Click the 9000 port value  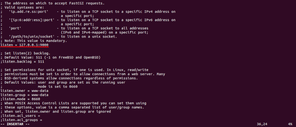coord(44,45)
